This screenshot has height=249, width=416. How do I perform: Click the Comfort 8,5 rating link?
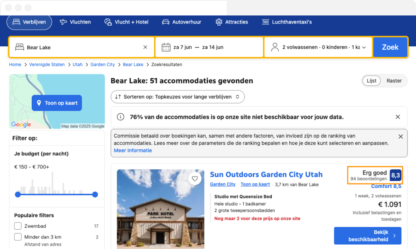pos(386,186)
